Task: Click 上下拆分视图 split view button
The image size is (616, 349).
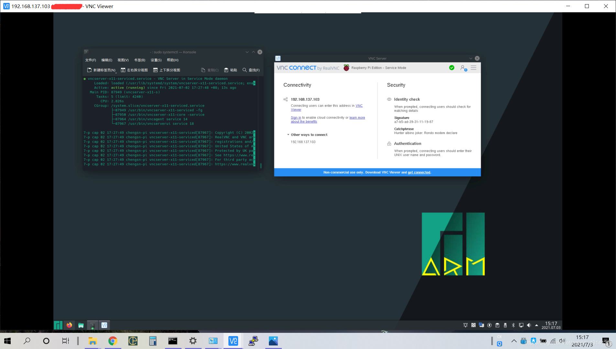Action: (167, 70)
